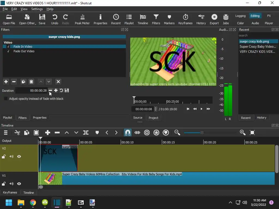The image size is (279, 209).
Task: Skip to the start of the clip
Action: click(188, 109)
